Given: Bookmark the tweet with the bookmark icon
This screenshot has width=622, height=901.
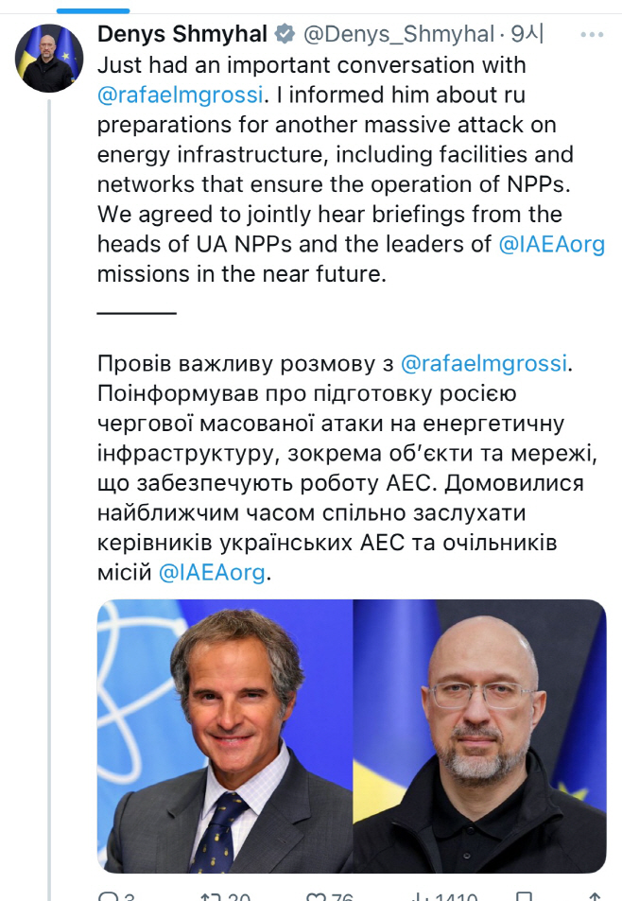Looking at the screenshot, I should pyautogui.click(x=525, y=895).
